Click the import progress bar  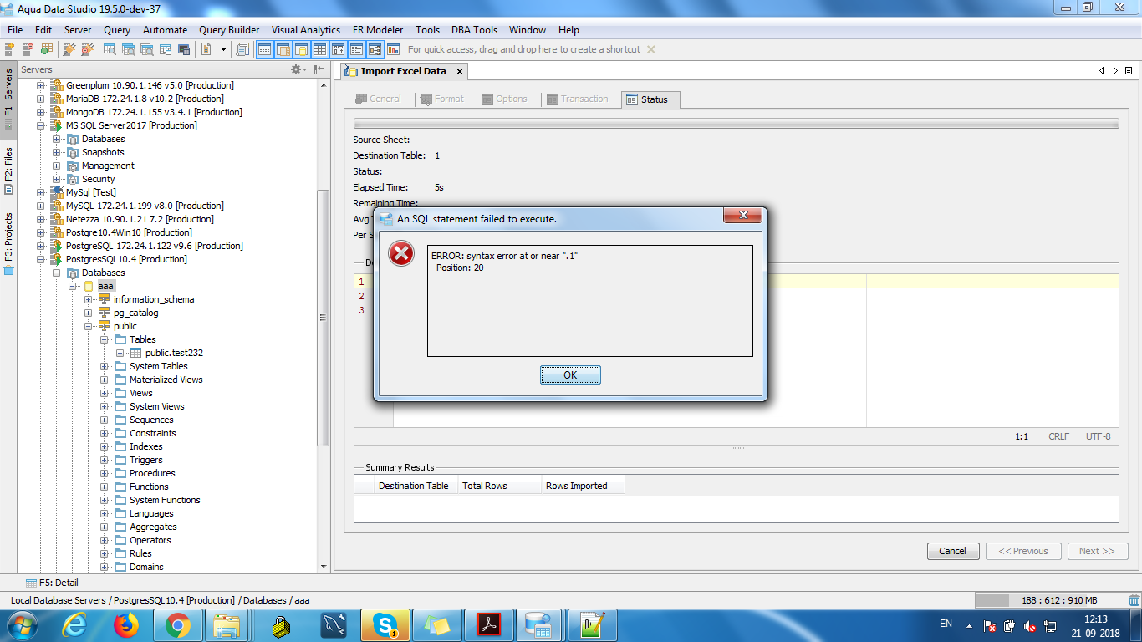click(736, 124)
